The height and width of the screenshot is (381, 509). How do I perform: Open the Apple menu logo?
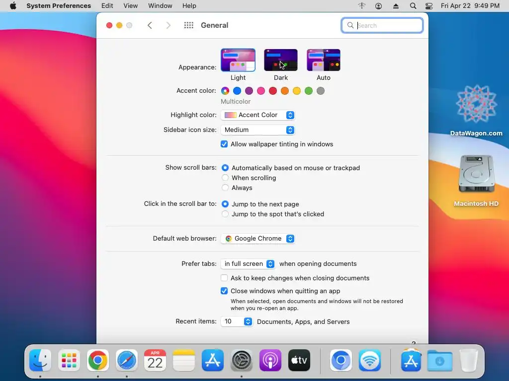[x=13, y=6]
